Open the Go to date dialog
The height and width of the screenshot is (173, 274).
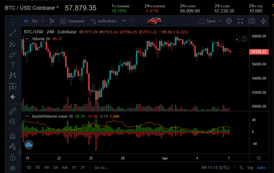click(101, 168)
